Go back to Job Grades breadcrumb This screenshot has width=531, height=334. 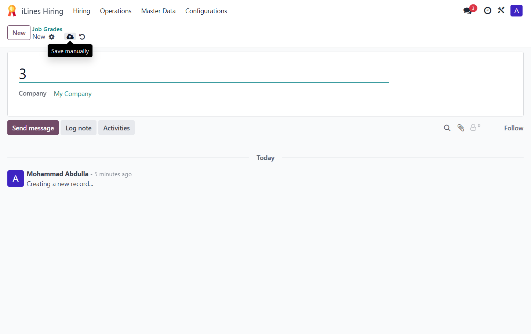pos(47,29)
